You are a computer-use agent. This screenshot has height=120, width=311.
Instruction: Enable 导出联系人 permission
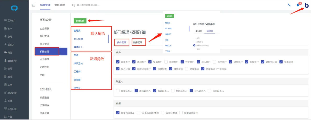210,91
